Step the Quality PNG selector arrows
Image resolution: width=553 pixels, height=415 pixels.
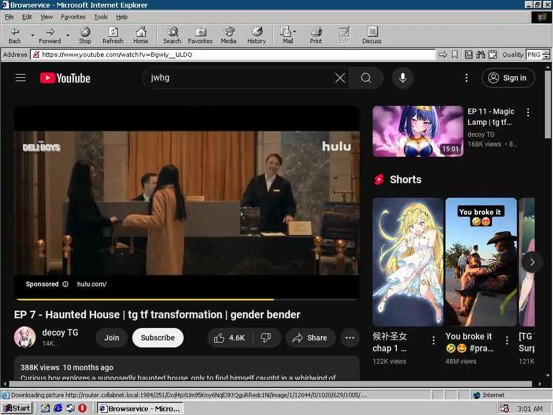pyautogui.click(x=546, y=55)
